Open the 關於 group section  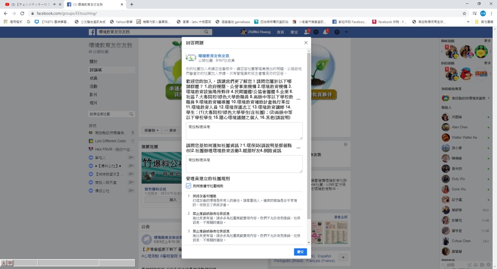[94, 62]
